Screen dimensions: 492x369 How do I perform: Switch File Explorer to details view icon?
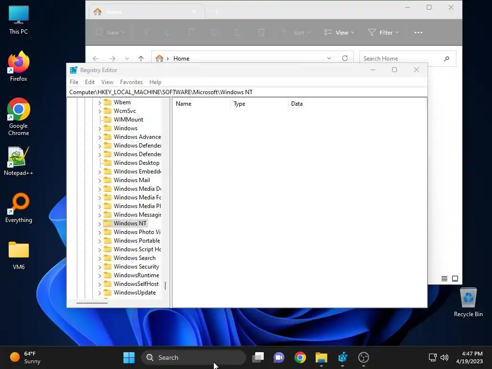pyautogui.click(x=444, y=279)
